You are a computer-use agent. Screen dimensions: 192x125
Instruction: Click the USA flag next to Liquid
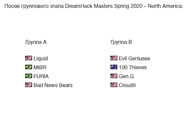click(29, 58)
